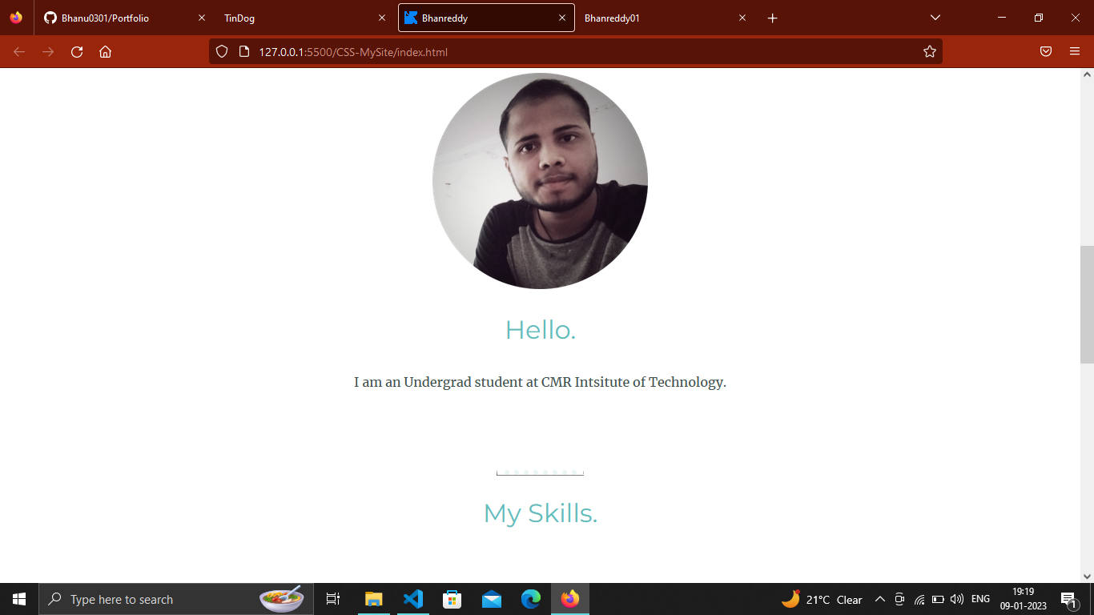Click the Home icon in Firefox toolbar

tap(105, 51)
